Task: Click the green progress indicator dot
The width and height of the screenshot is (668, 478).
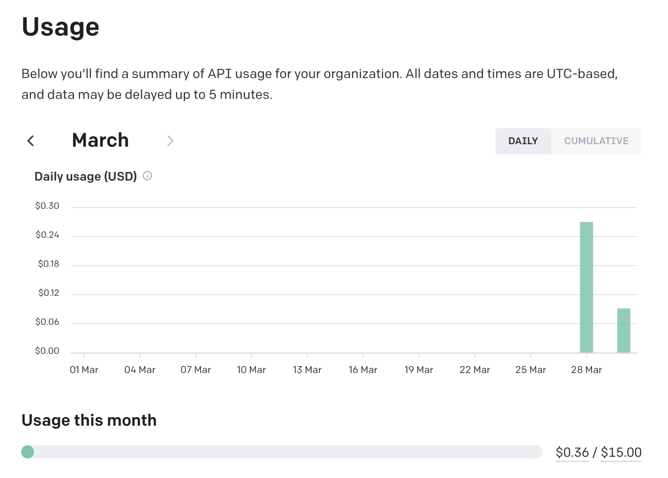Action: click(x=28, y=452)
